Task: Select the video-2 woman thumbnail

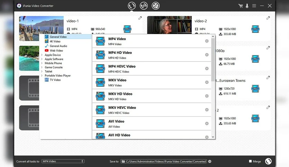Action: coord(169,25)
